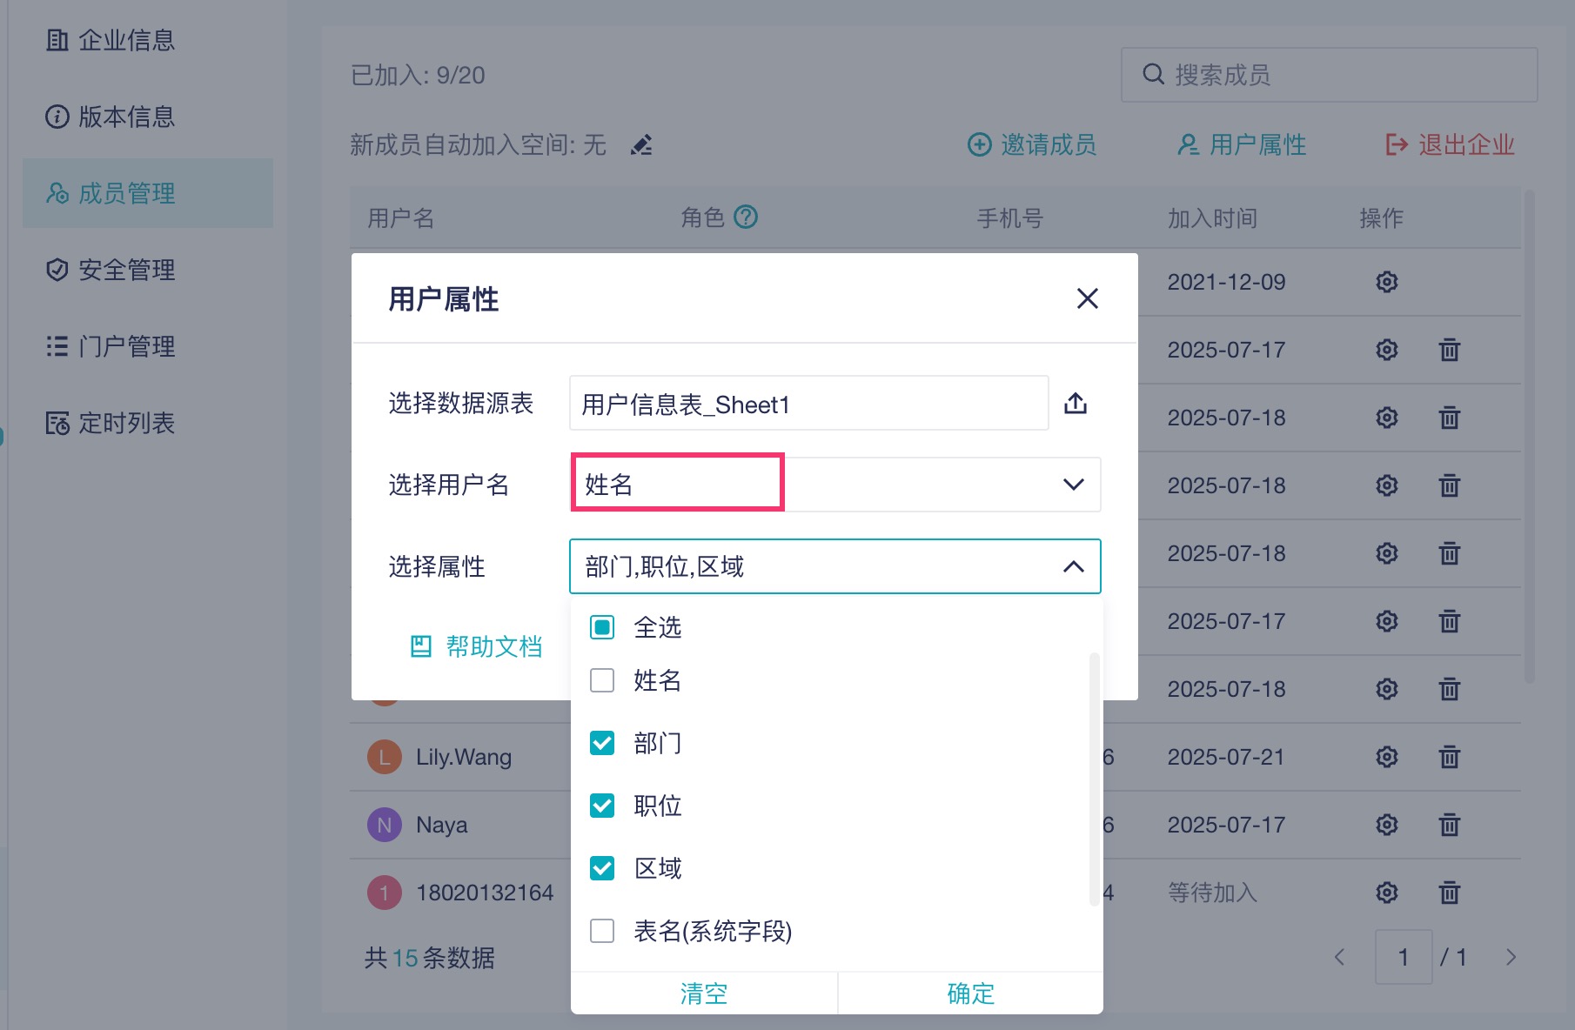This screenshot has width=1575, height=1030.
Task: Check the 表名(系统字段) checkbox
Action: coord(602,931)
